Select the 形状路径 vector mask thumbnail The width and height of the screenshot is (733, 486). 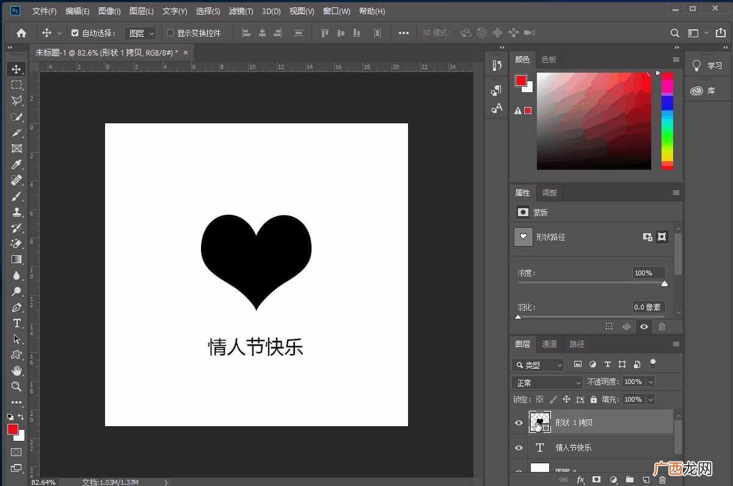523,237
